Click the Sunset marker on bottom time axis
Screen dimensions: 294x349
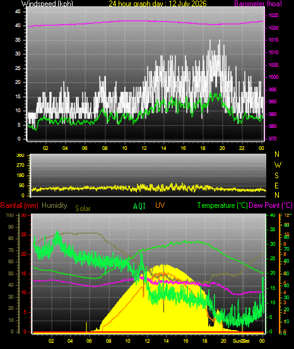241,341
